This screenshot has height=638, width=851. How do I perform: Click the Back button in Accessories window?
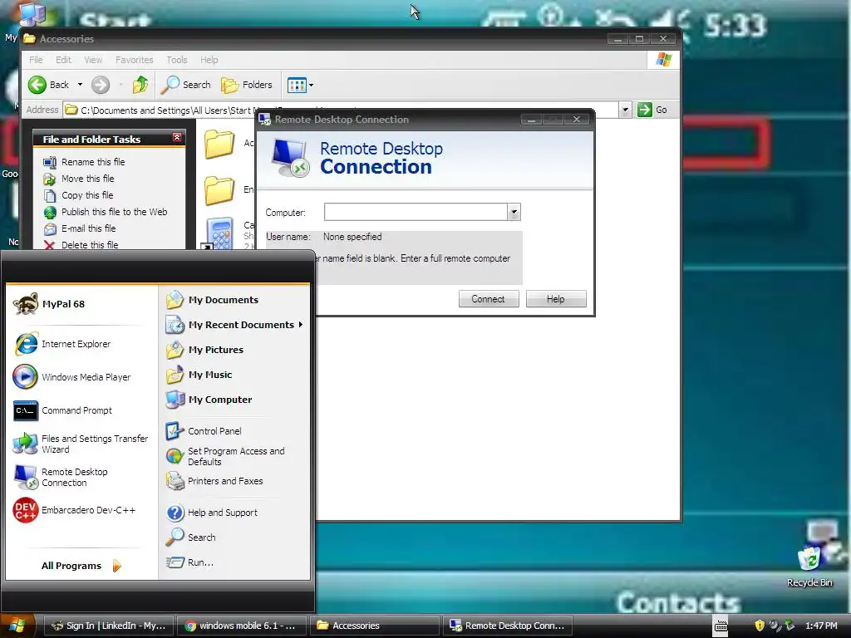pos(49,85)
